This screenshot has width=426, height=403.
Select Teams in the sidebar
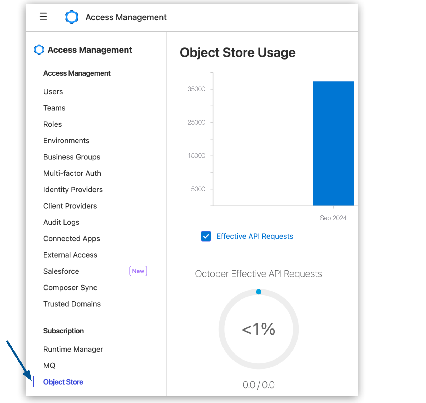tap(54, 108)
